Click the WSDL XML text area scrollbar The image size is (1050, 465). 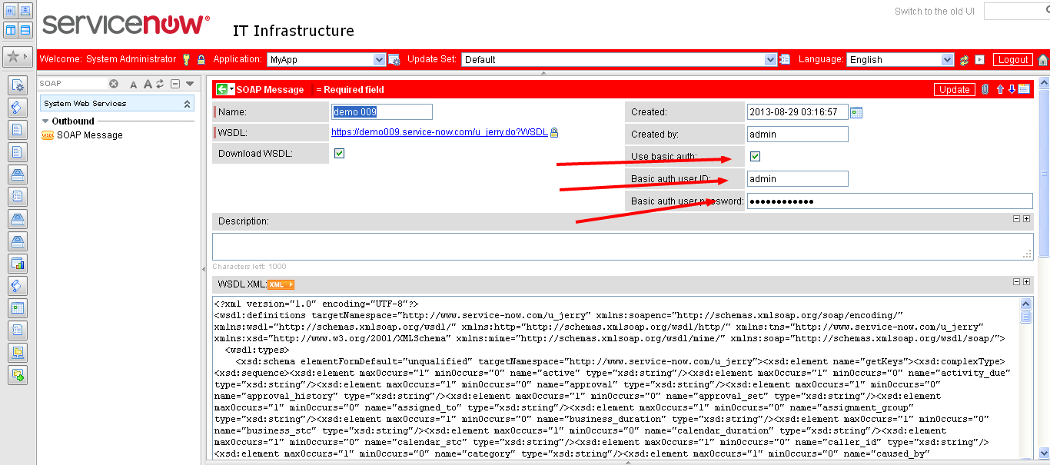coord(1026,379)
